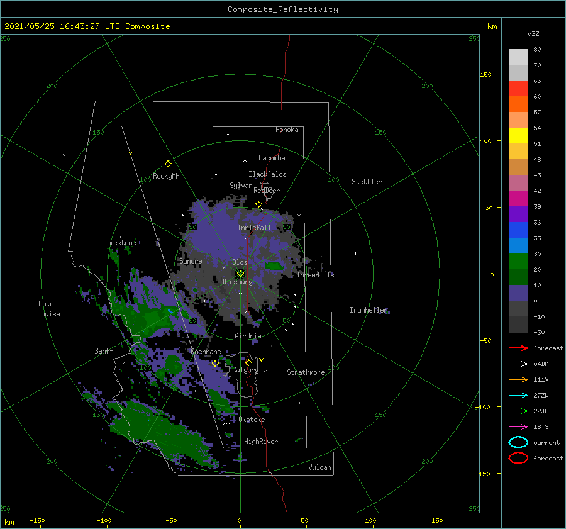Select the ThreeHills label
The image size is (566, 529).
(x=316, y=275)
